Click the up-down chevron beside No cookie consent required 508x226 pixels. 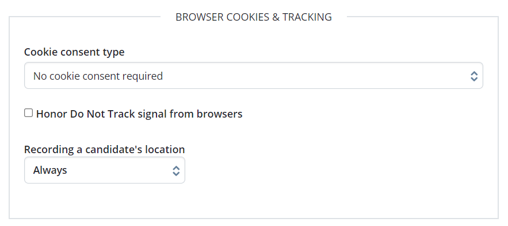(x=474, y=76)
